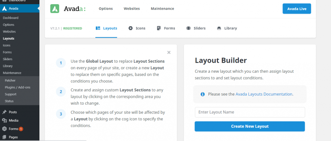Open Library in the Avada sidebar submenu
331x141 pixels.
pos(8,66)
